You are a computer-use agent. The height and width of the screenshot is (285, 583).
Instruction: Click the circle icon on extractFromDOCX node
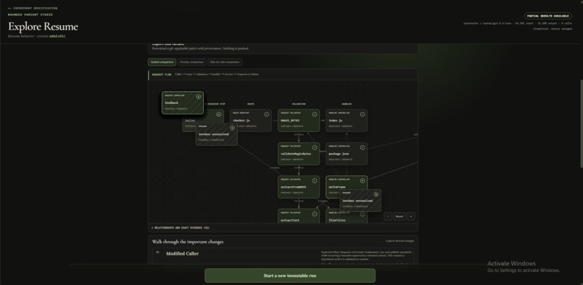(315, 180)
